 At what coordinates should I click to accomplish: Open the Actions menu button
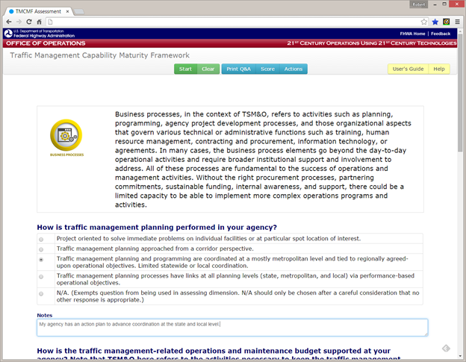point(293,69)
